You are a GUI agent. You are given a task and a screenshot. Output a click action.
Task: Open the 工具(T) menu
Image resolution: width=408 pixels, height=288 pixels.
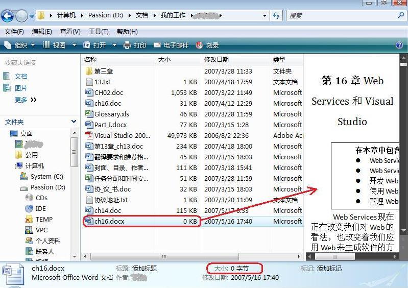[99, 32]
